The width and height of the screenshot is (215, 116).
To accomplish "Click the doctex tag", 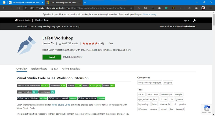I will pos(164,99).
